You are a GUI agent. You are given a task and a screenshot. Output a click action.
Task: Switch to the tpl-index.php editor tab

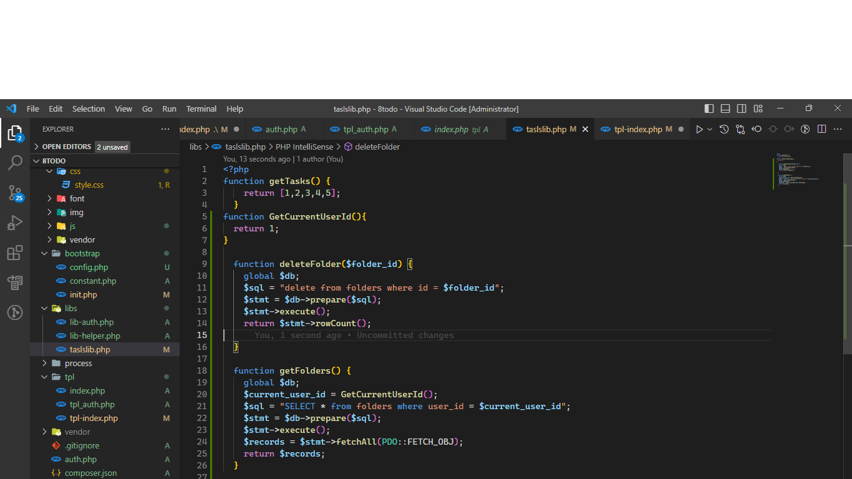[642, 129]
